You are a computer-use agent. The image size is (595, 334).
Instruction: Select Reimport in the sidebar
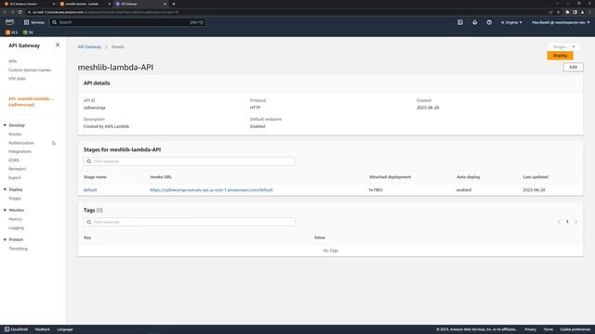(18, 169)
